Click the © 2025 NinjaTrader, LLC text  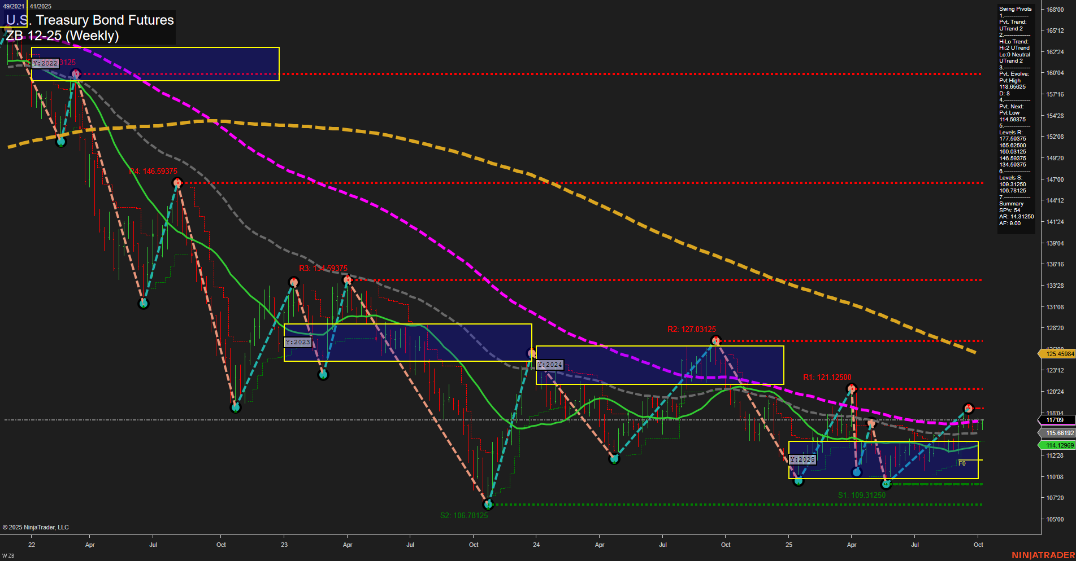[x=37, y=527]
